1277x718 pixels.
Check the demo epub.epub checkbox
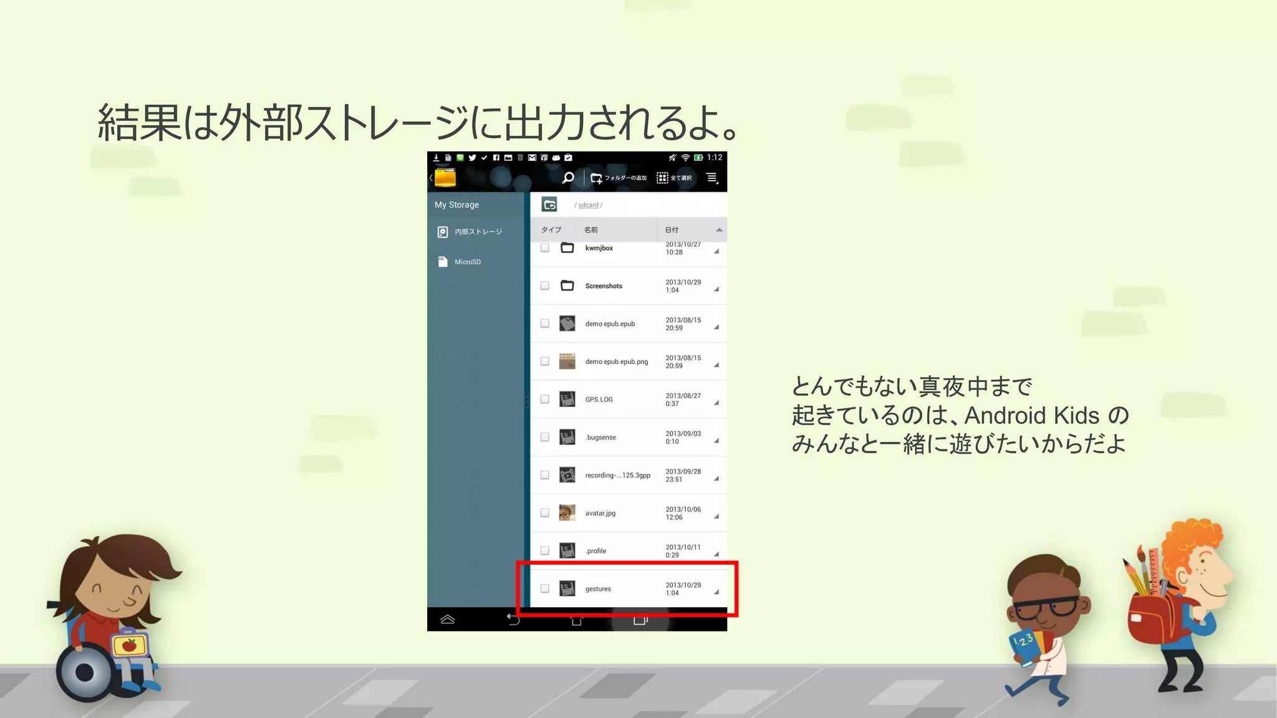(x=545, y=323)
